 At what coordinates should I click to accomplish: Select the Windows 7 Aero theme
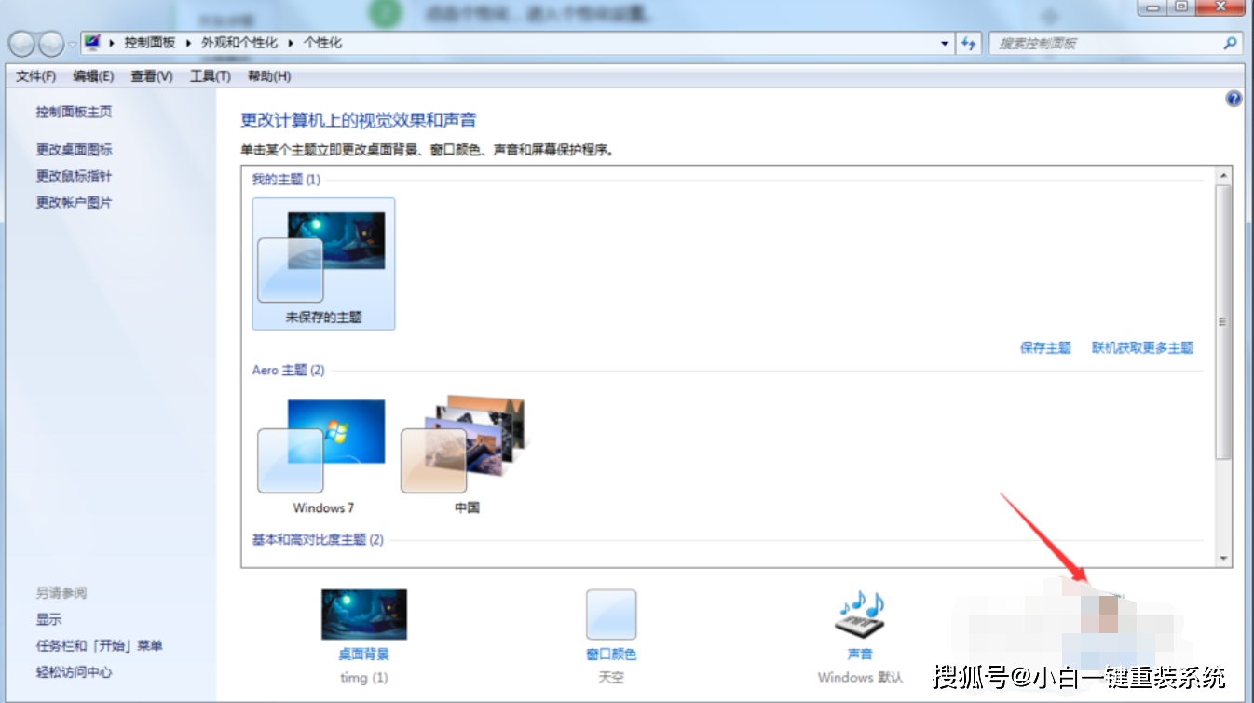(x=323, y=454)
